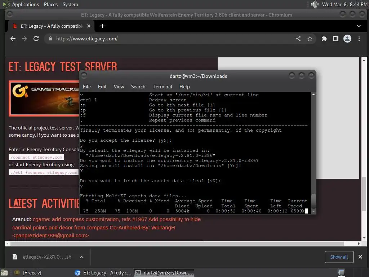Viewport: 369px width, 277px height.
Task: Reload the etlegacy.com page
Action: 36,39
